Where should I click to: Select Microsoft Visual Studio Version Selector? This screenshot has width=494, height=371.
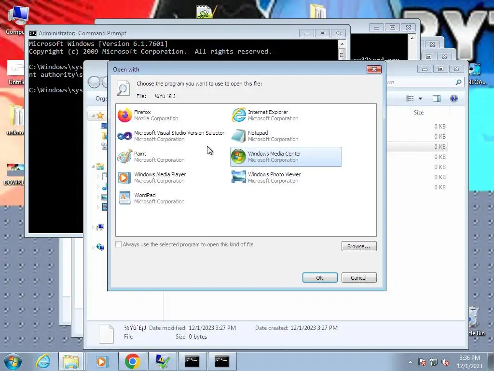tap(171, 136)
